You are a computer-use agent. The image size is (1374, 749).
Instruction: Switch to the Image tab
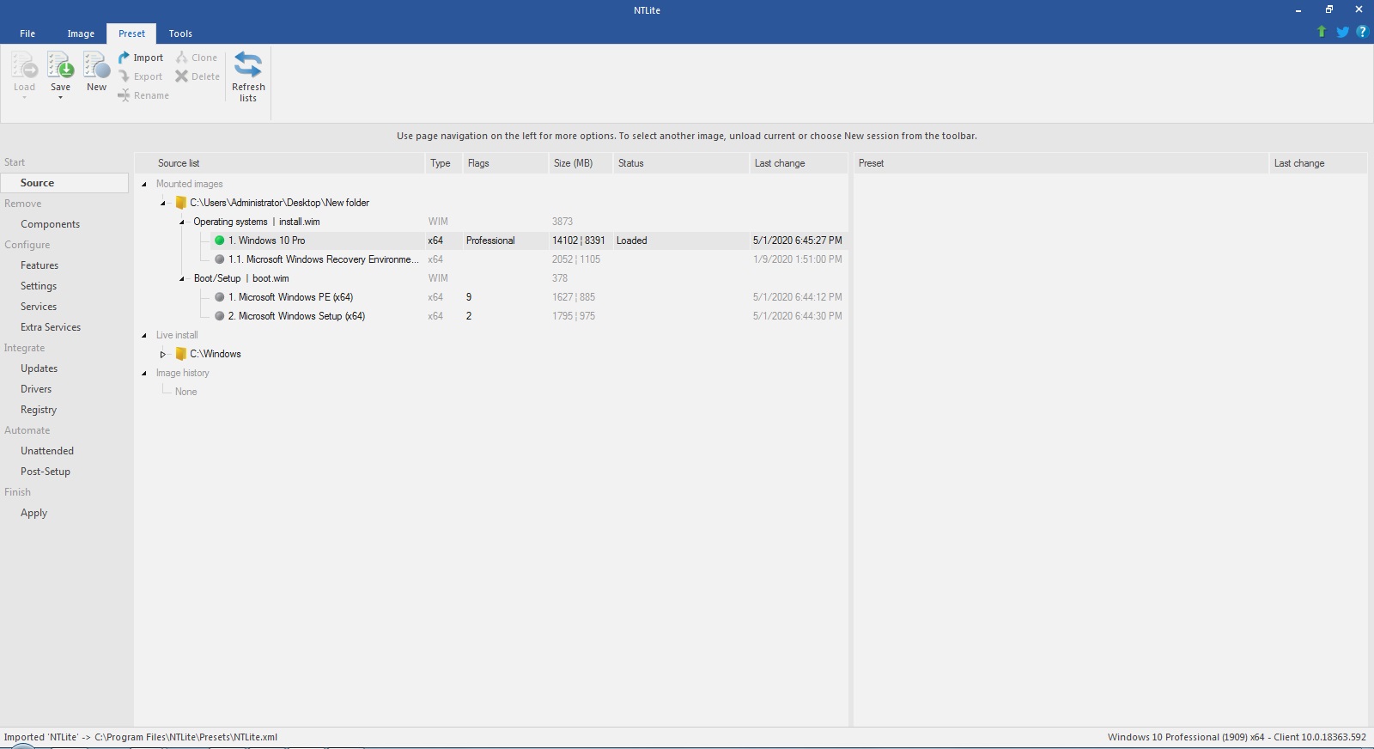pyautogui.click(x=81, y=33)
